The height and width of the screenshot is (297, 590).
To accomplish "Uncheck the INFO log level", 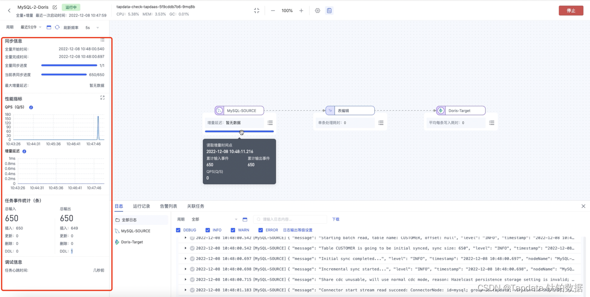I will pos(207,230).
